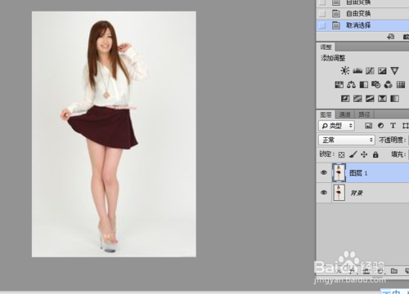Switch to the 路径 tab
This screenshot has width=409, height=294.
[x=364, y=114]
